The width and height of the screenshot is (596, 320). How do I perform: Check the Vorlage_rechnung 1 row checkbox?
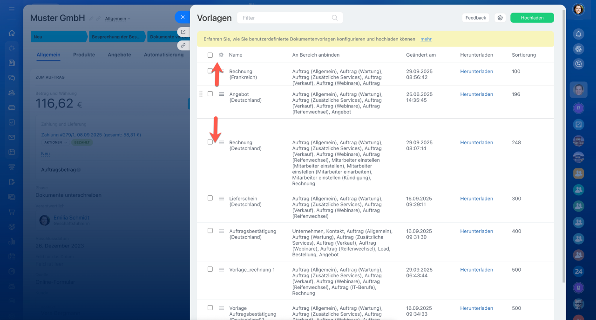coord(210,269)
